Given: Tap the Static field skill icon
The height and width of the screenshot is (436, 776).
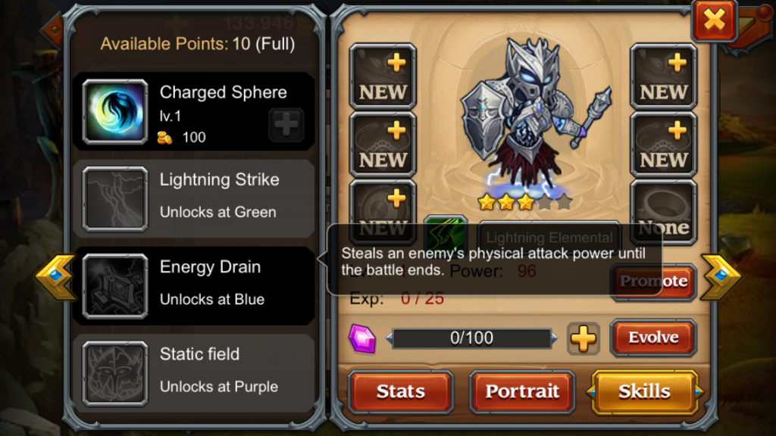Looking at the screenshot, I should (115, 374).
